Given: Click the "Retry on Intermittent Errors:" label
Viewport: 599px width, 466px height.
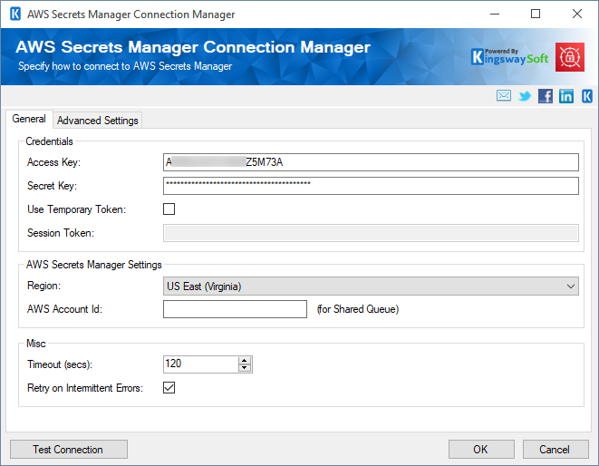Looking at the screenshot, I should tap(85, 388).
